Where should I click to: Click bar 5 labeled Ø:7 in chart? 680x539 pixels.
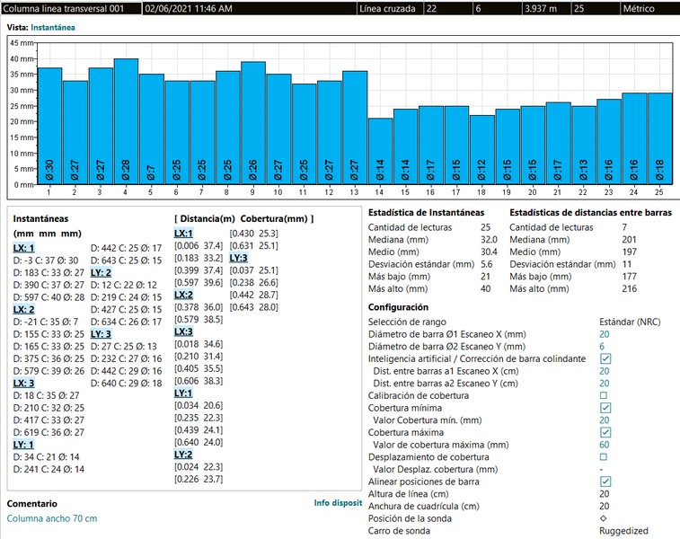pyautogui.click(x=151, y=128)
